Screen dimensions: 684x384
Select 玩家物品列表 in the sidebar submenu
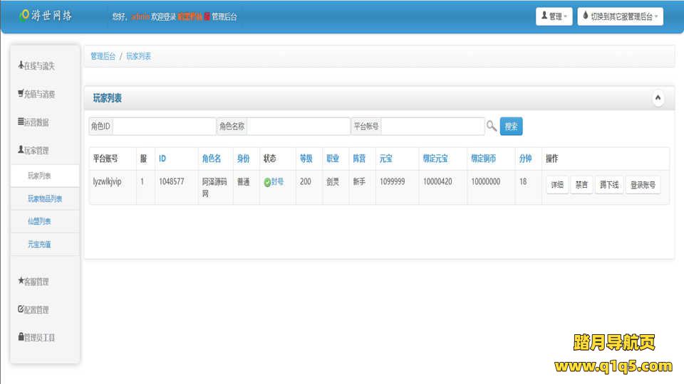click(x=45, y=199)
